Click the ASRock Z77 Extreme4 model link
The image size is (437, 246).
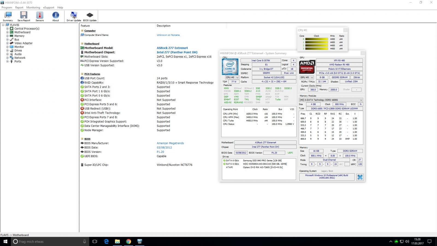pyautogui.click(x=172, y=48)
